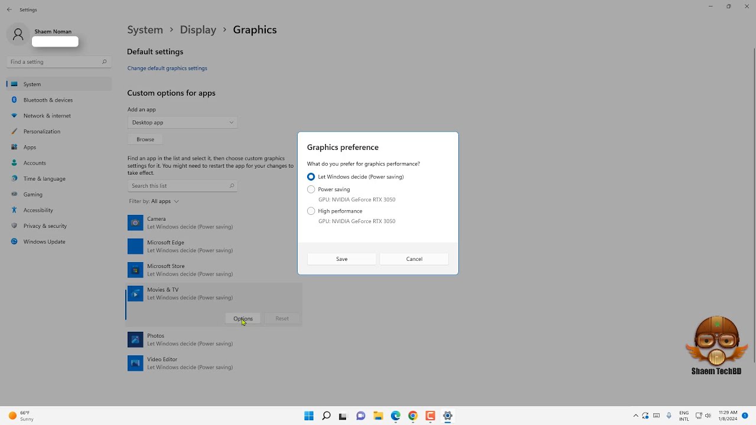Open Options for Movies & TV

click(243, 319)
